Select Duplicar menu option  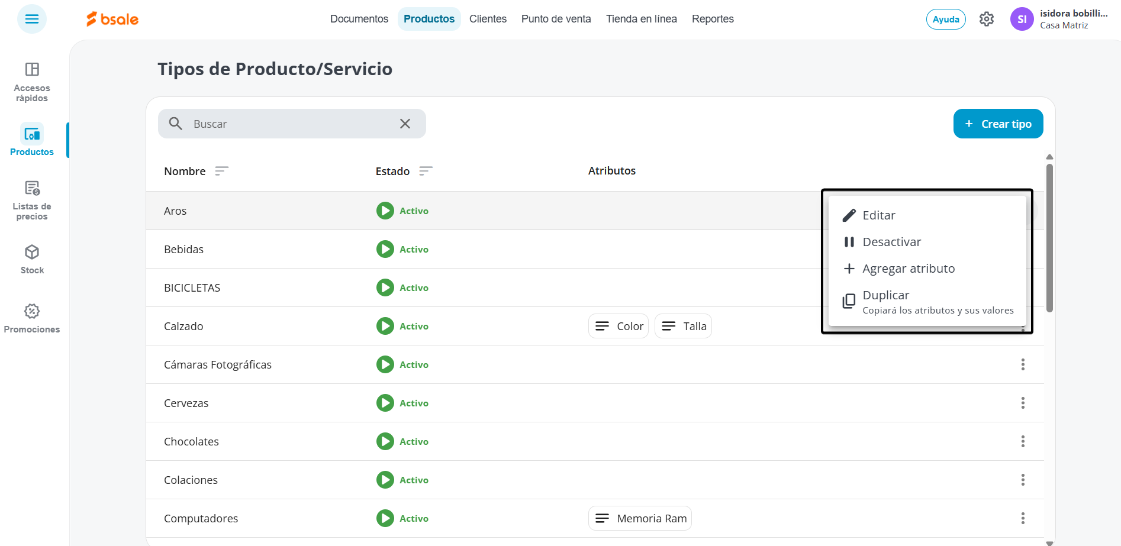point(927,302)
